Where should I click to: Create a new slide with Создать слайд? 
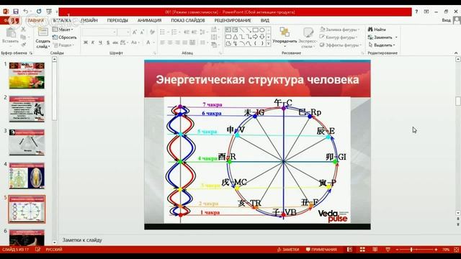pyautogui.click(x=43, y=37)
